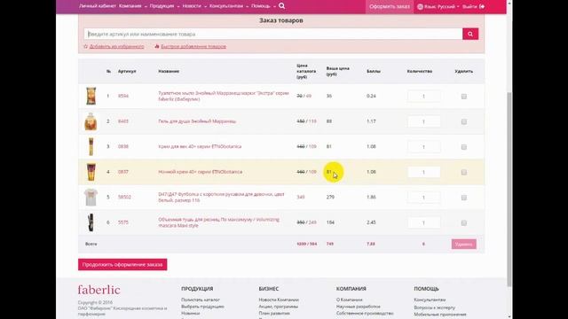Open thumbnail of mascara in row 6

(91, 222)
